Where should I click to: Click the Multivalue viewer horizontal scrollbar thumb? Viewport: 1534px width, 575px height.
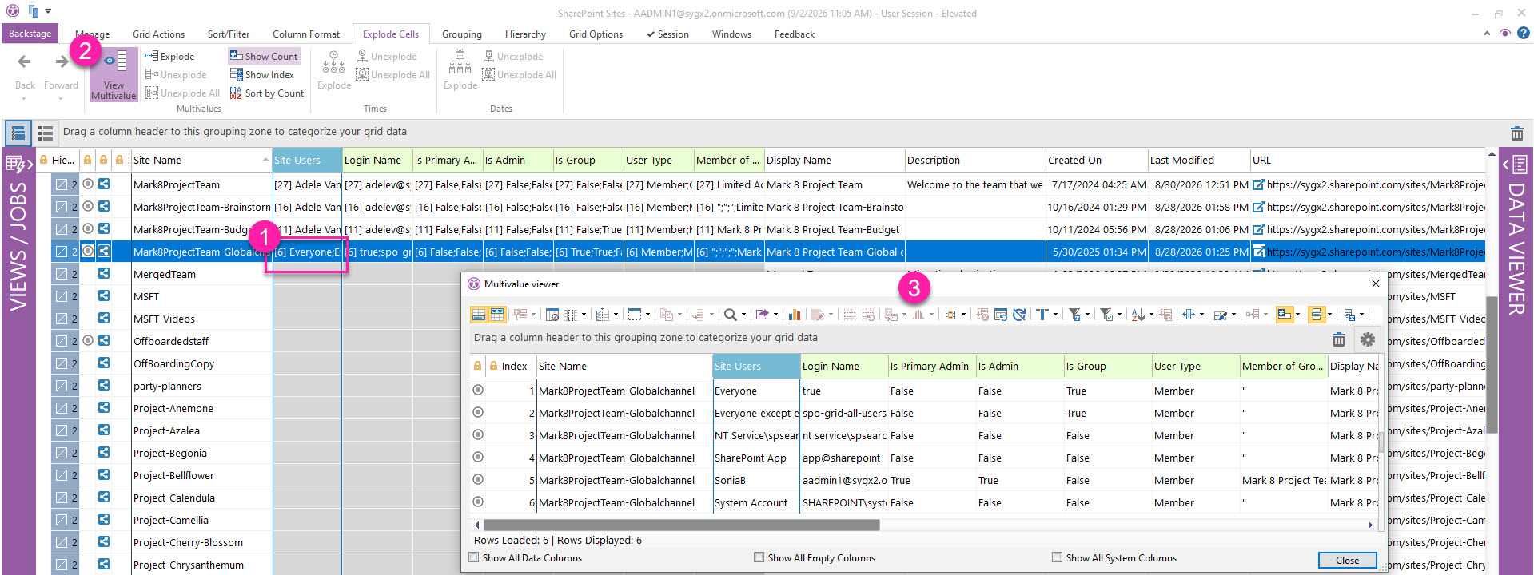point(681,525)
